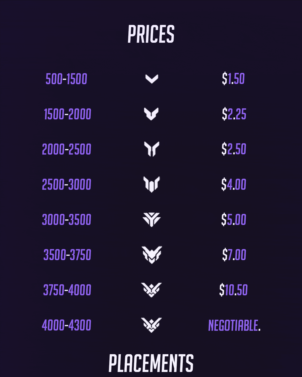Select the Grandmaster icon beside 3750-4000

[151, 290]
